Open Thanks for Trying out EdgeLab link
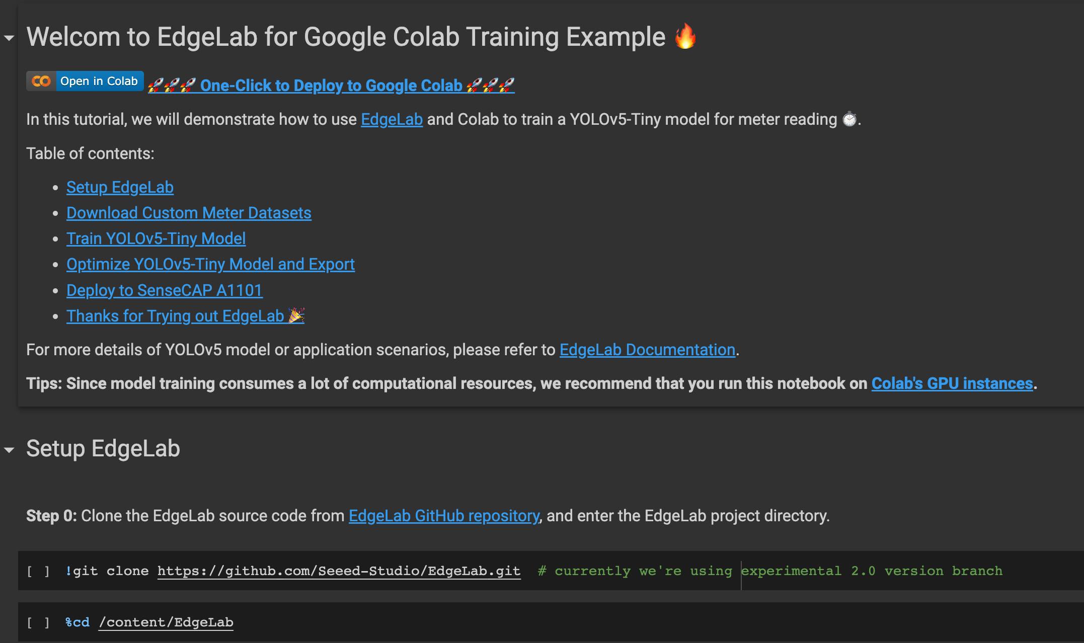The width and height of the screenshot is (1084, 643). pyautogui.click(x=185, y=316)
